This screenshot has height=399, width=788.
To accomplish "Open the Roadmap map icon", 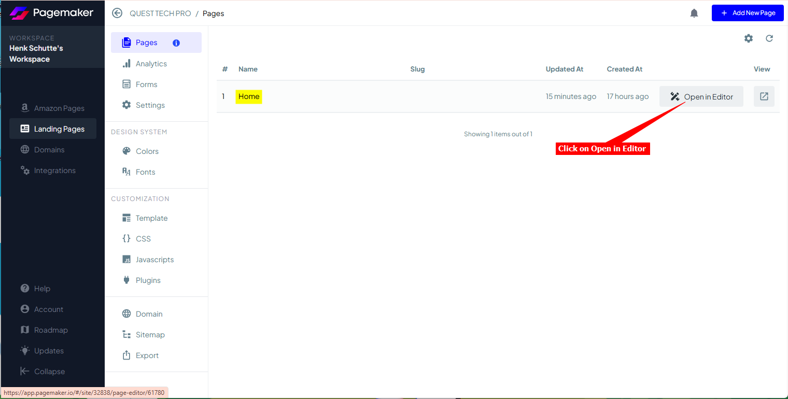I will pyautogui.click(x=25, y=330).
